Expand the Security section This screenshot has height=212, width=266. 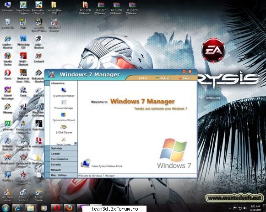61,165
